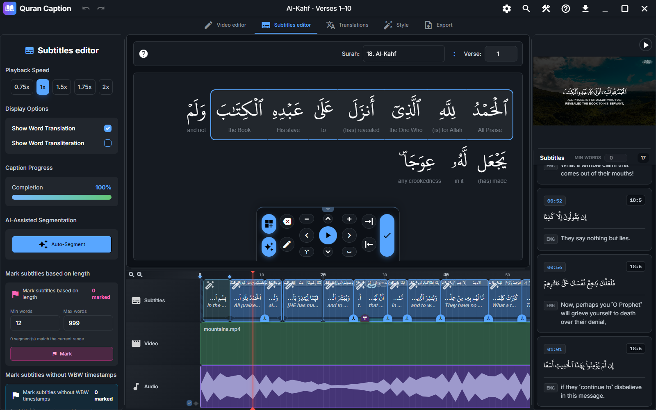Switch to the Style tab

pos(396,25)
